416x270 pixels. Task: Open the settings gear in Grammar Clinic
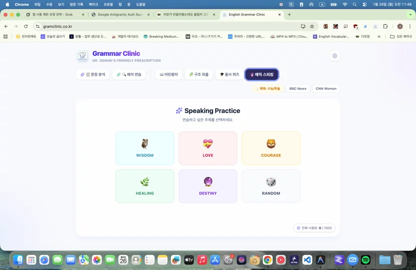(x=335, y=56)
